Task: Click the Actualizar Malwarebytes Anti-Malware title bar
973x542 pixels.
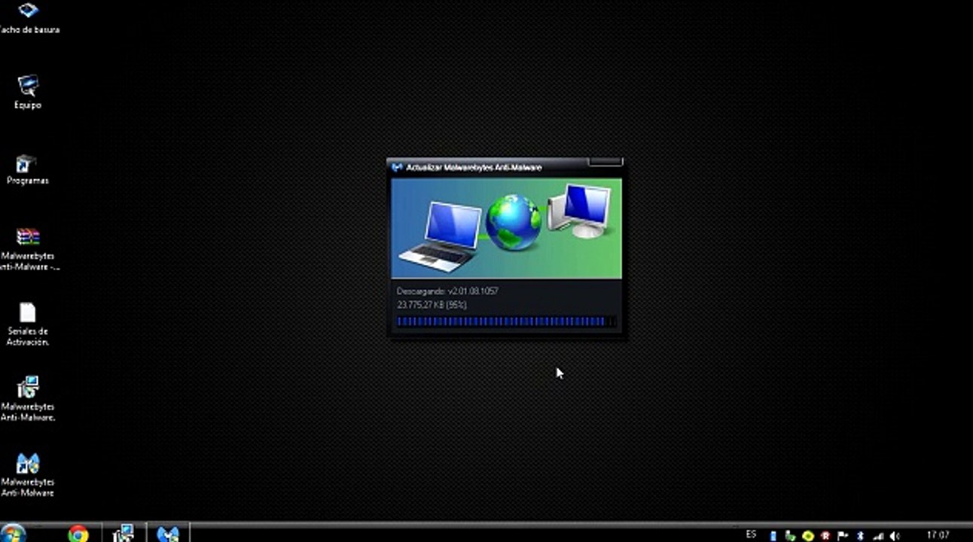Action: click(505, 167)
